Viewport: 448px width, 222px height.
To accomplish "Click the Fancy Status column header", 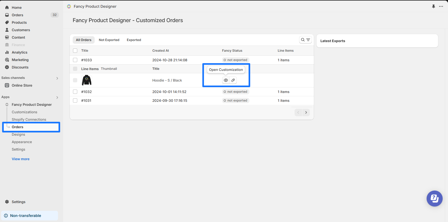I will 232,51.
